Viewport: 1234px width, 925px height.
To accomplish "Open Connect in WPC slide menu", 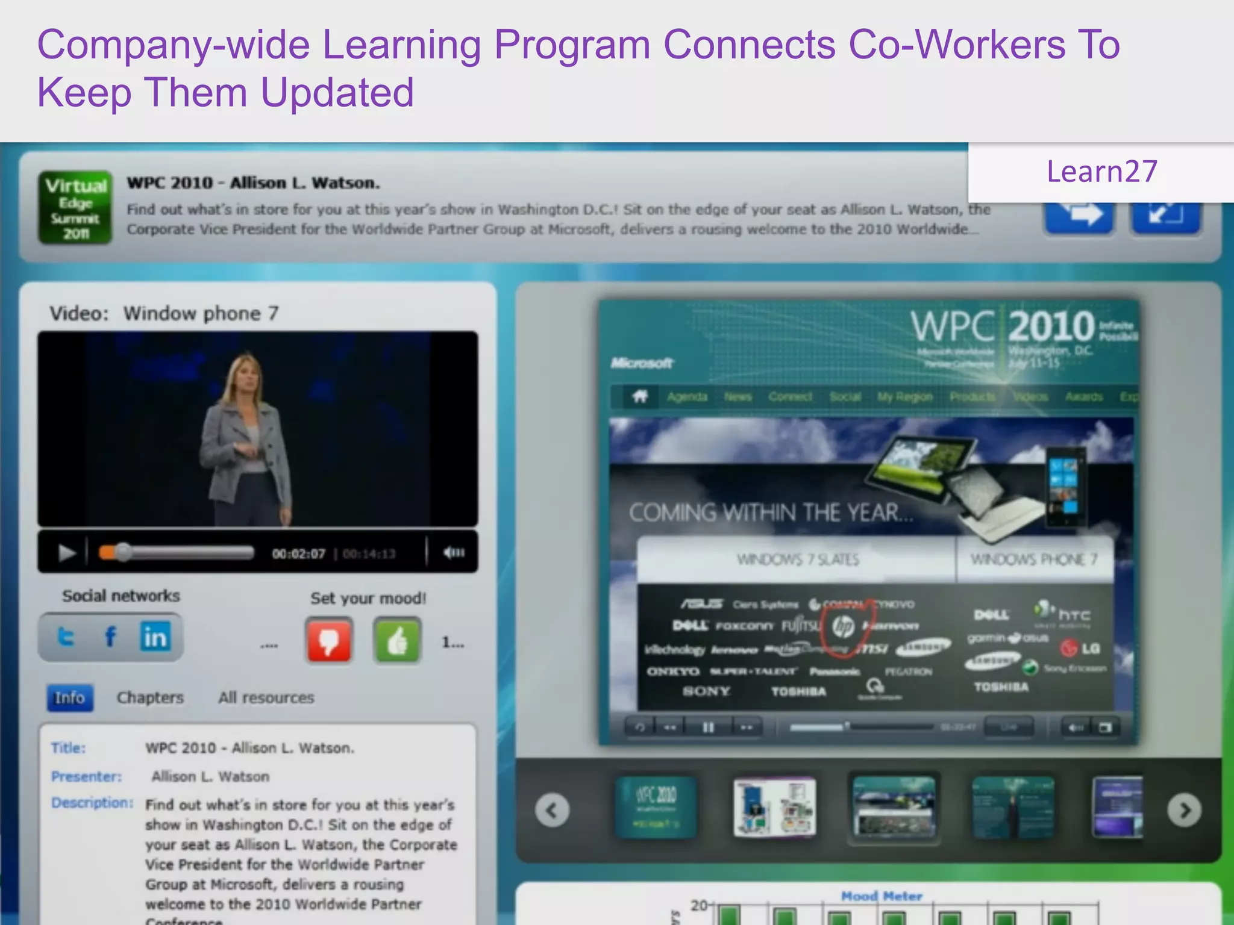I will [791, 397].
